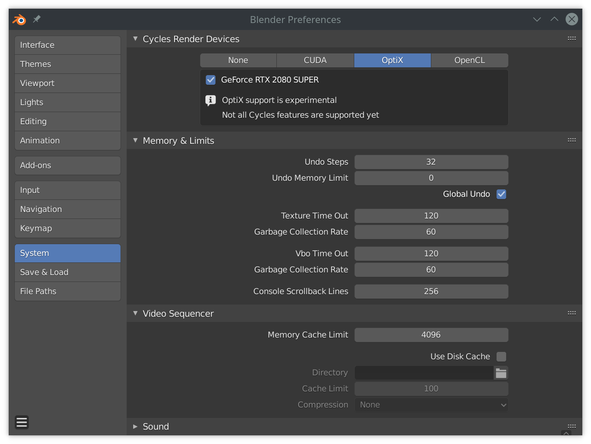Enable GeForce RTX 2080 SUPER device checkbox
This screenshot has width=591, height=444.
coord(211,80)
